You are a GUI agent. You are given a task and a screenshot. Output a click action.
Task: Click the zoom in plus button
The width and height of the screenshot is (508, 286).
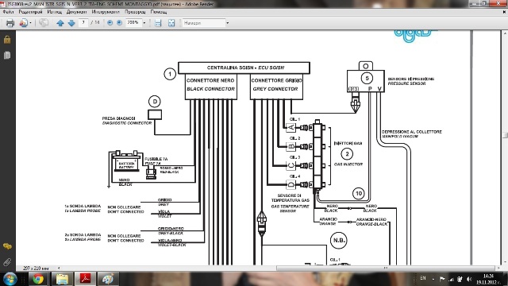coord(119,23)
